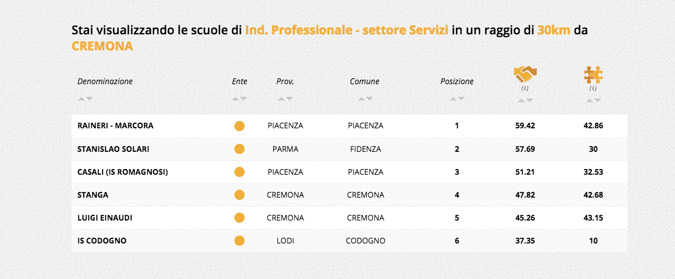Click orange Ente dot for IS CODOGNO
Viewport: 675px width, 279px height.
pyautogui.click(x=240, y=241)
